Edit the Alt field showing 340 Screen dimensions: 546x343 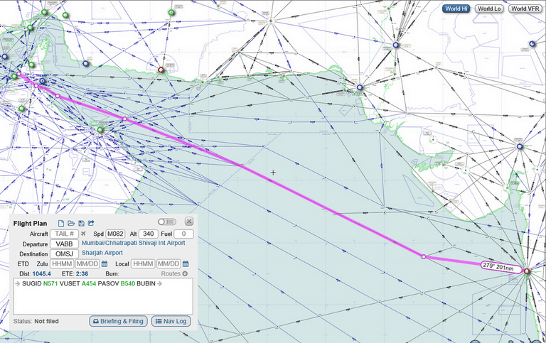[149, 234]
